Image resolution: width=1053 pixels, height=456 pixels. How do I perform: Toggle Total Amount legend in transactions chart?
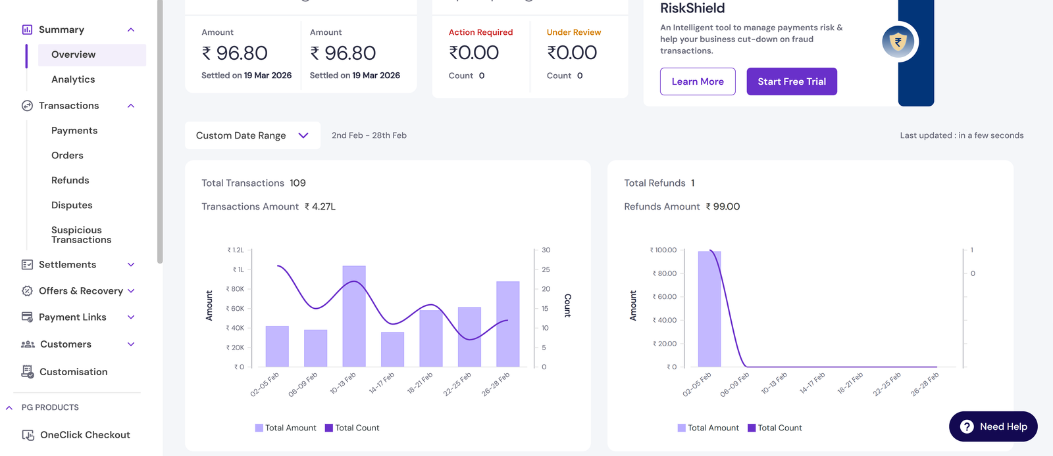pos(286,428)
